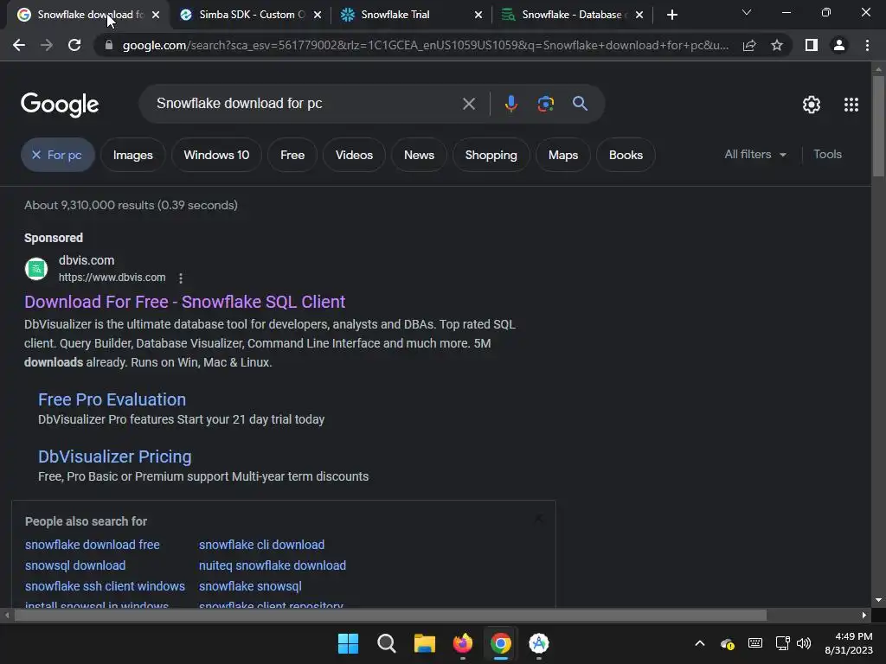Open DbVisualizer Pricing link
This screenshot has width=886, height=664.
coord(115,456)
